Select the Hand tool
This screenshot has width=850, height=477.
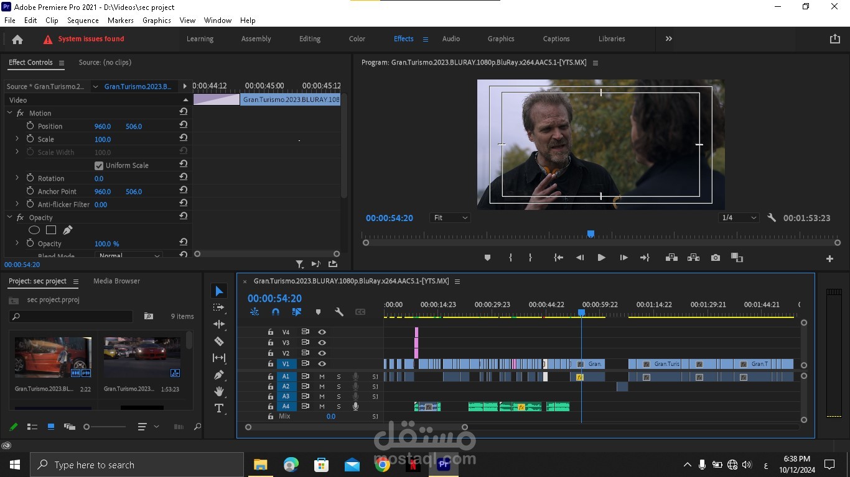coord(219,391)
